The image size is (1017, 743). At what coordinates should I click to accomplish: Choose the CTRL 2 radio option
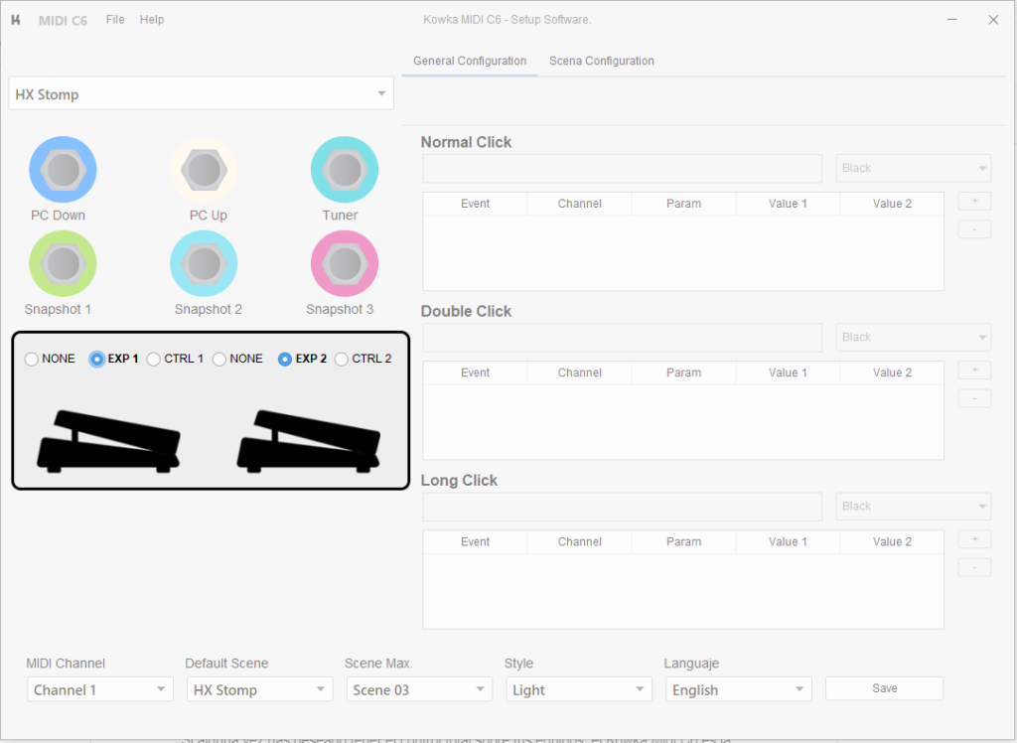pos(342,359)
